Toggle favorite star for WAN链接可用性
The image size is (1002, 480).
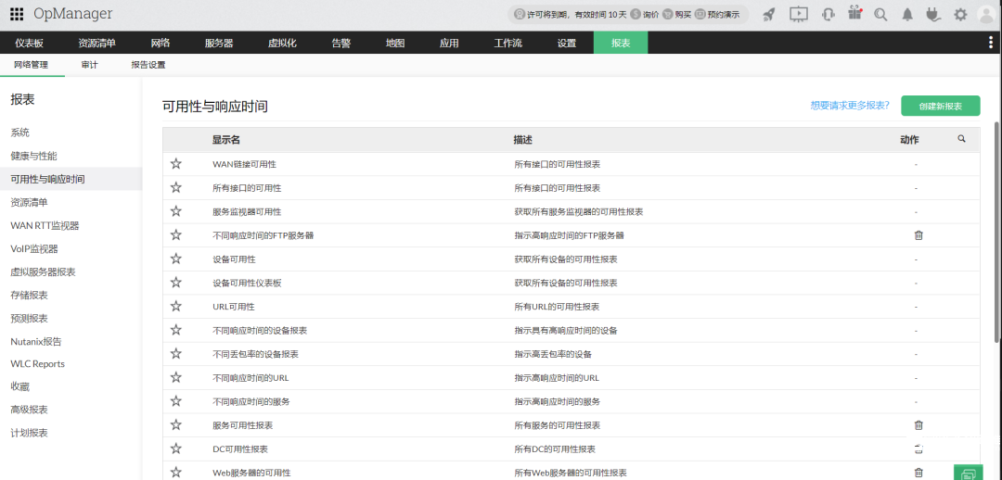click(x=176, y=164)
